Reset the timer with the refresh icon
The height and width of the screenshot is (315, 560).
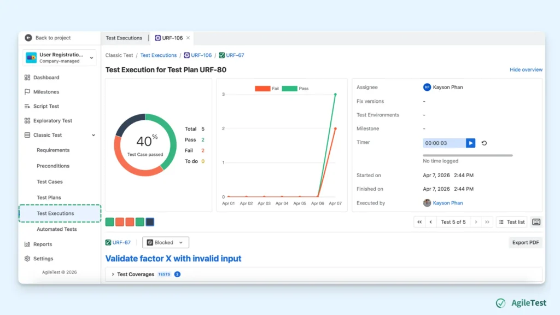(x=485, y=143)
